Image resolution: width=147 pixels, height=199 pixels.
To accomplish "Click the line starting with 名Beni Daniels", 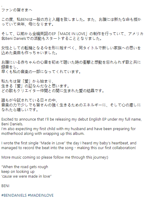I will (52, 38).
